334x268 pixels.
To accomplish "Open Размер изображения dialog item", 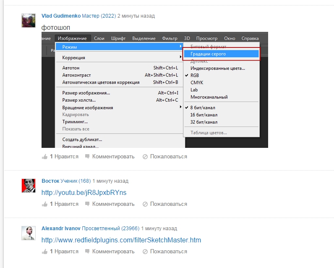I will (x=120, y=93).
